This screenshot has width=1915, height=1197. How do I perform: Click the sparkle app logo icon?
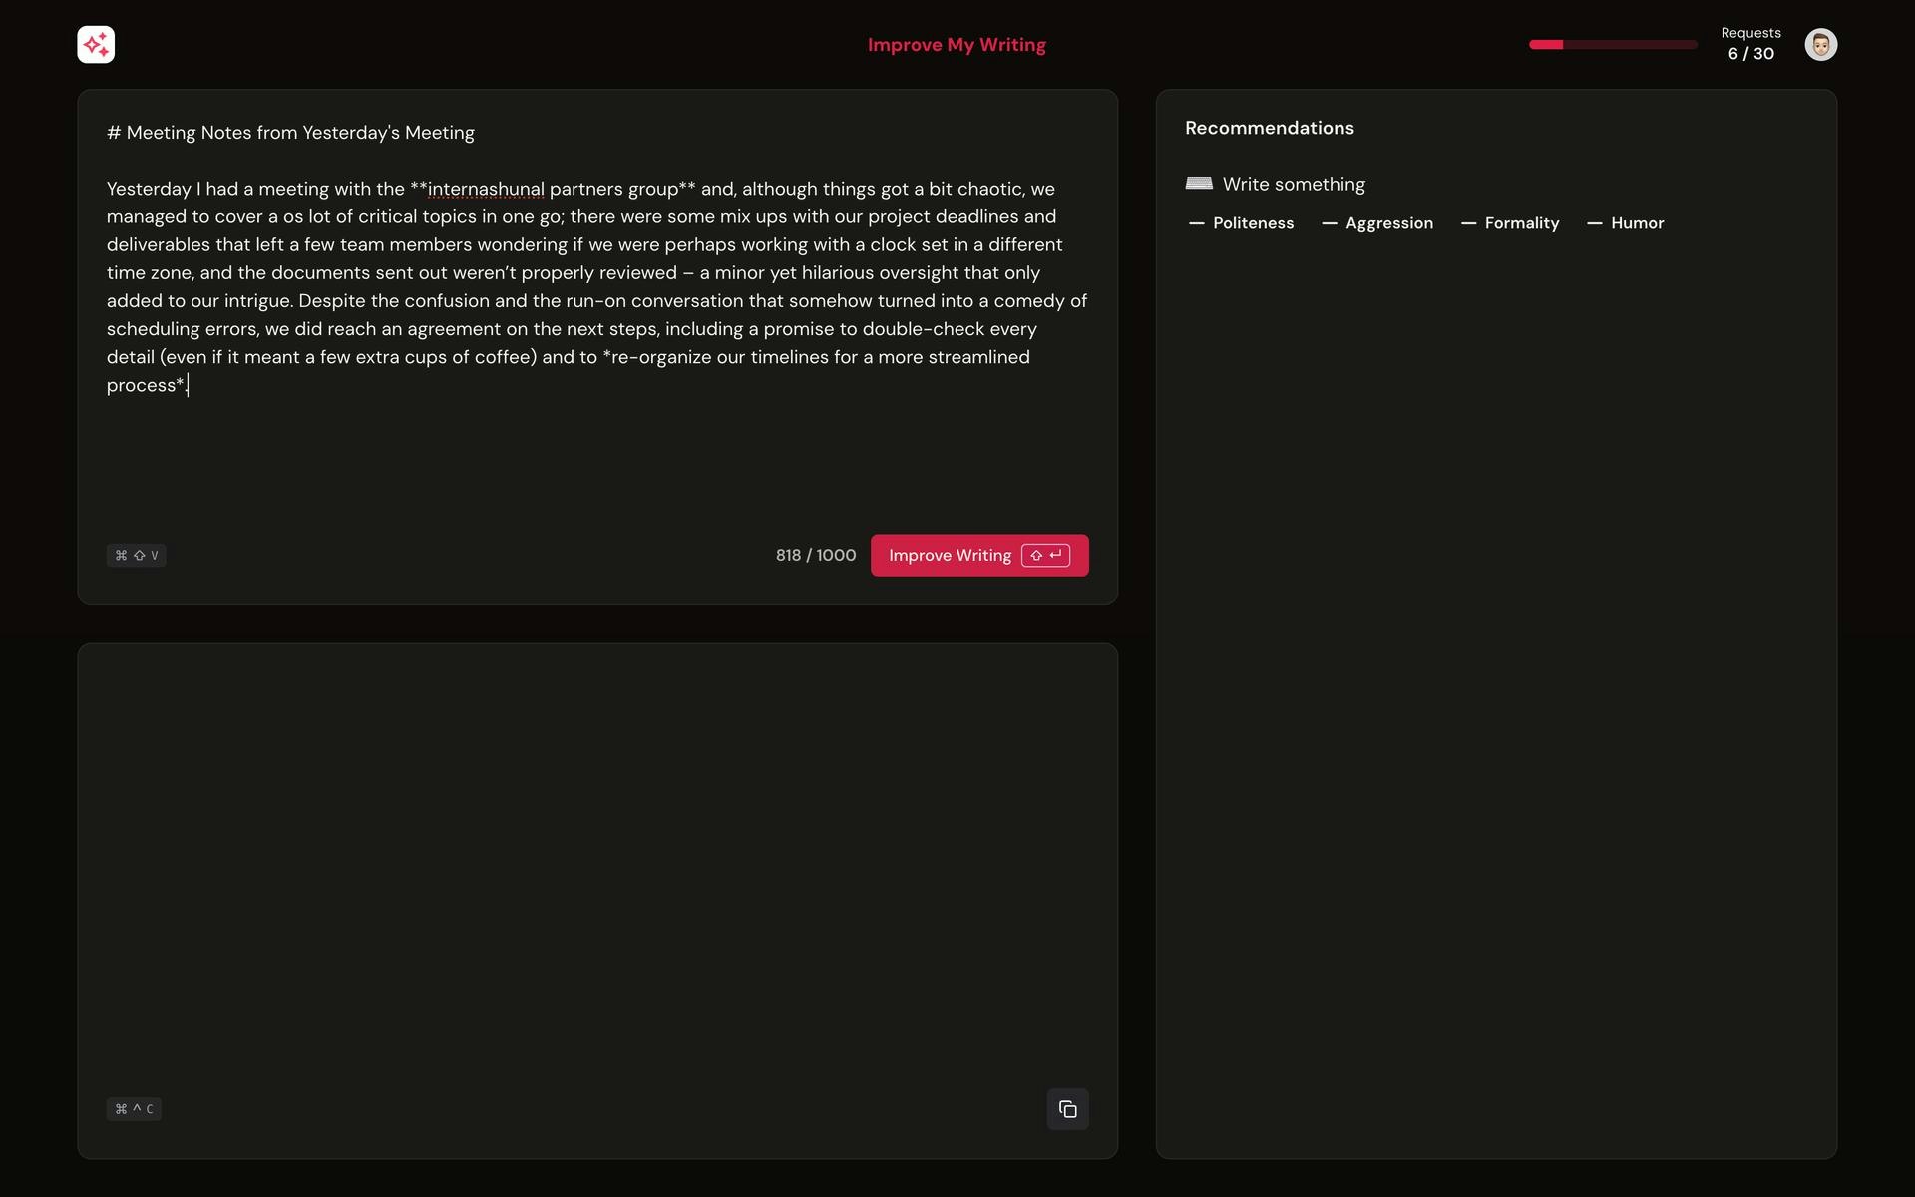tap(96, 45)
